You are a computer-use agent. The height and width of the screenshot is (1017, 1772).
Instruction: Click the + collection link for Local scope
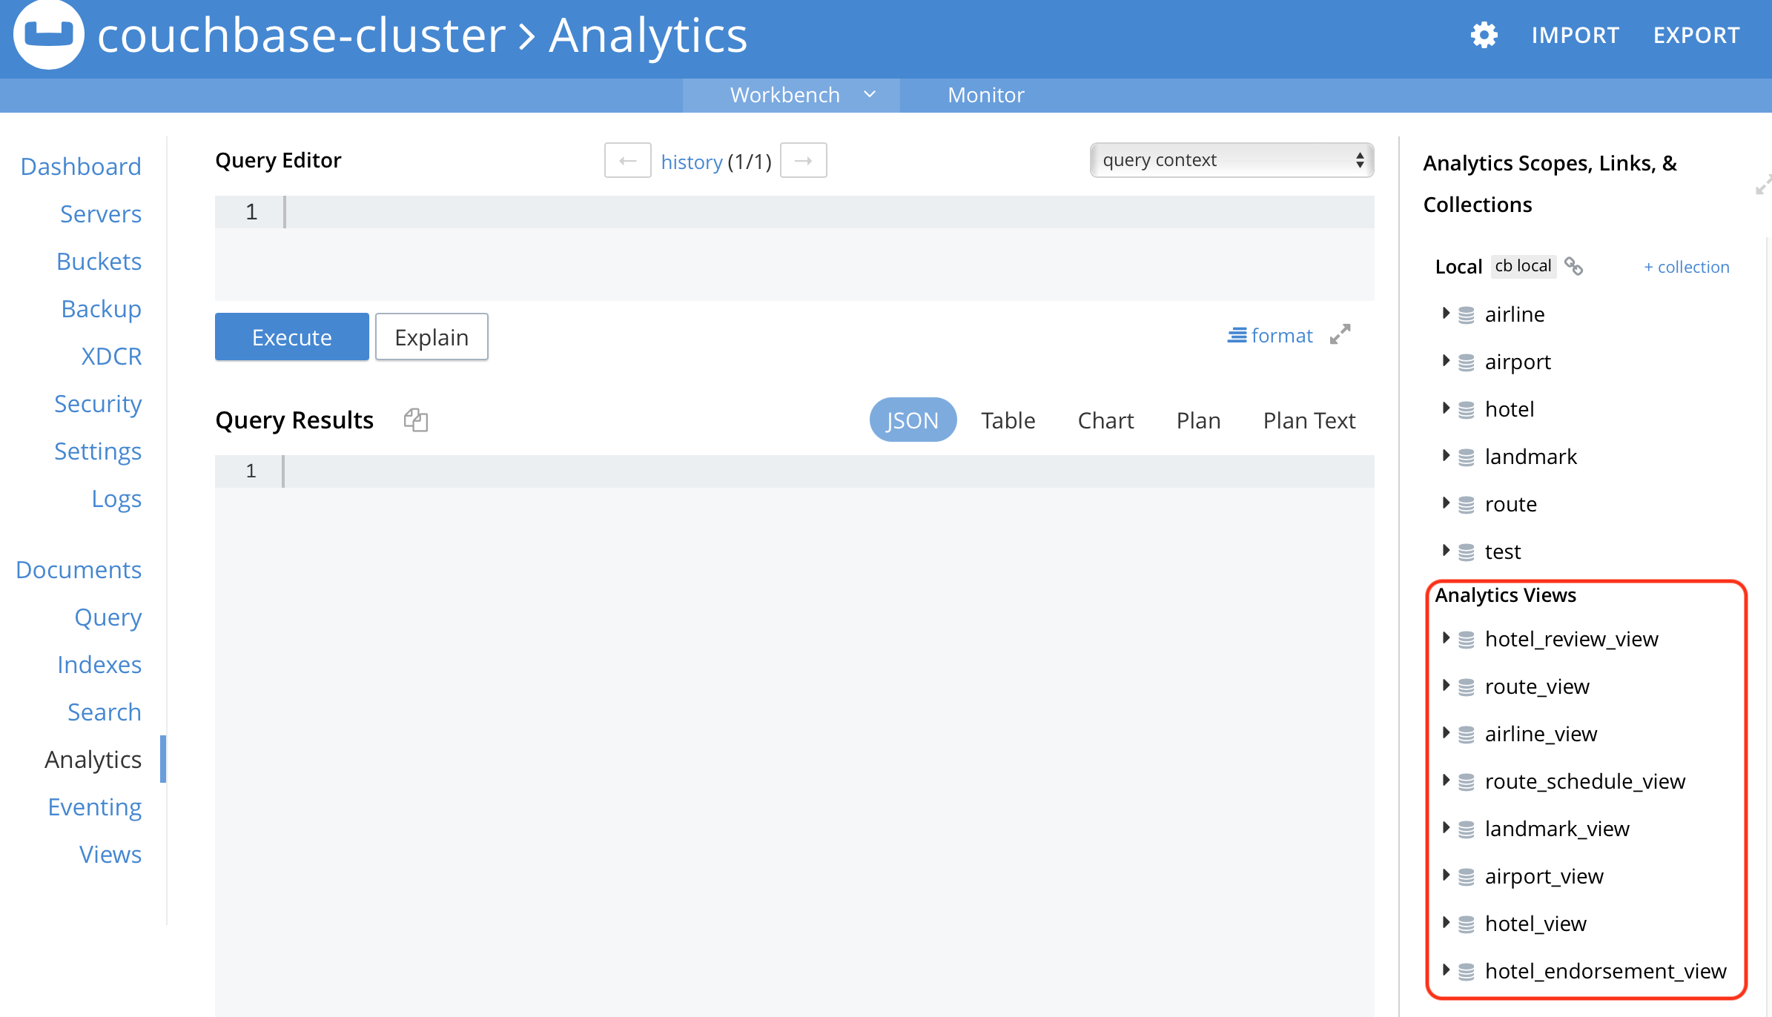1687,268
